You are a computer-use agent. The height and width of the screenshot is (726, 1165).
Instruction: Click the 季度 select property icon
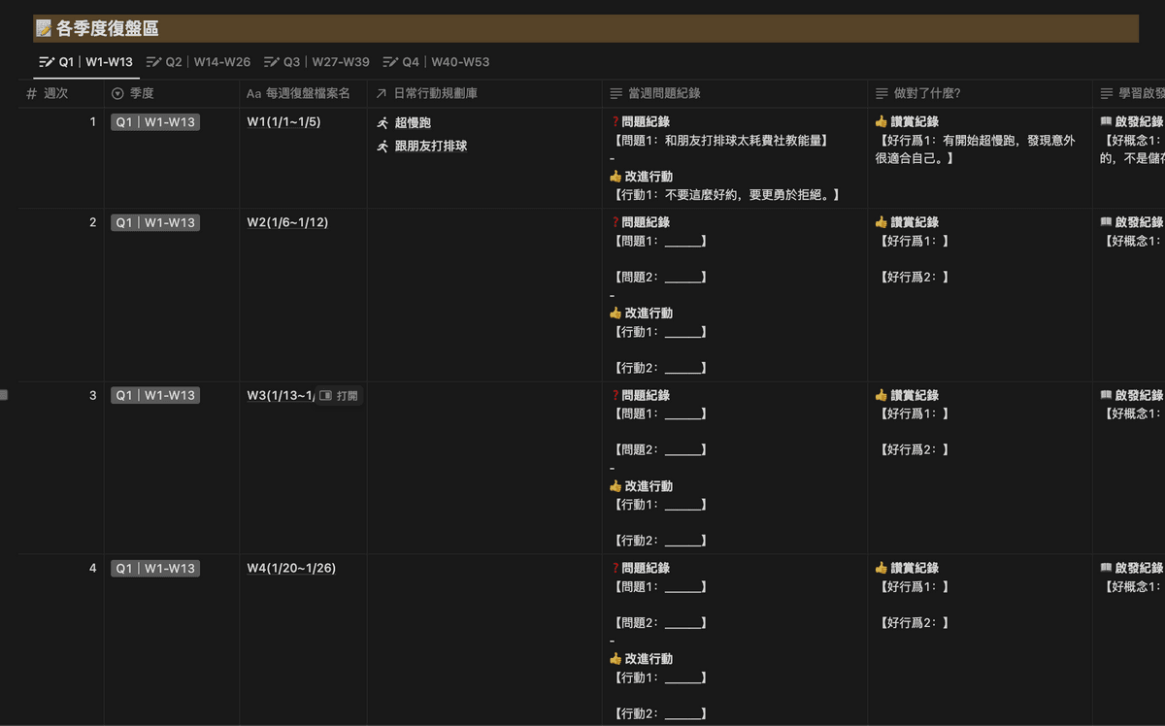point(118,94)
